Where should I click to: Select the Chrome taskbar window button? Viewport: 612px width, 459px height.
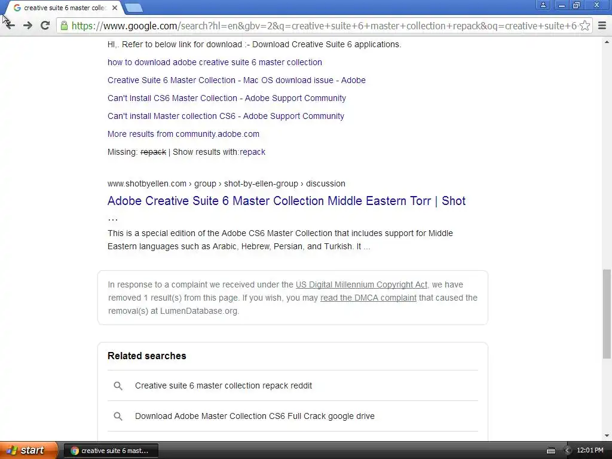point(111,451)
